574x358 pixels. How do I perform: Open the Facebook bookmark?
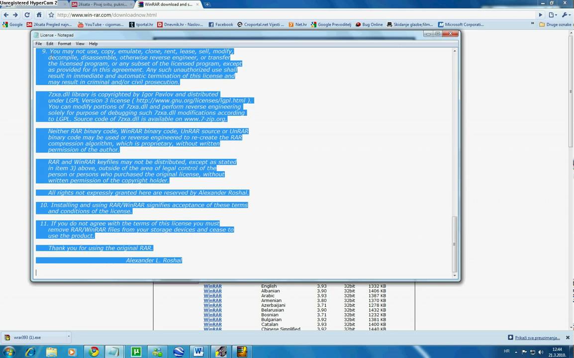point(221,24)
